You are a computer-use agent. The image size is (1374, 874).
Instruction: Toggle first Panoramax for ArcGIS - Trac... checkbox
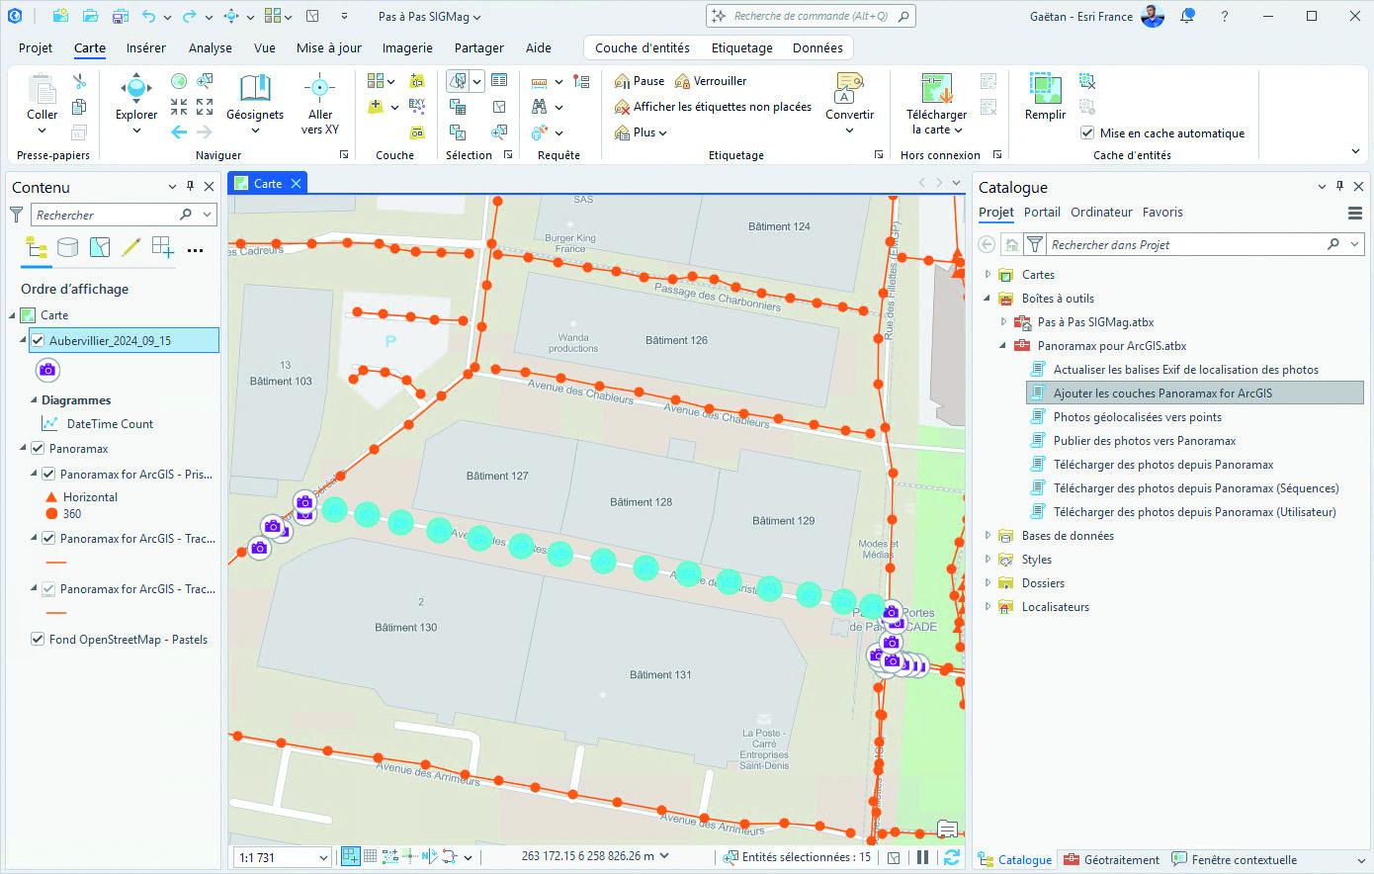click(47, 539)
